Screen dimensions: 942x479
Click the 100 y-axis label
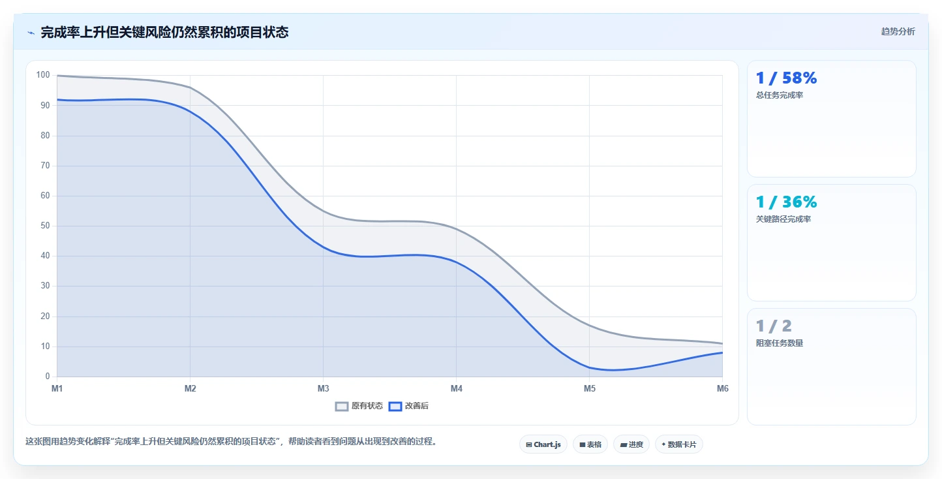tap(43, 75)
